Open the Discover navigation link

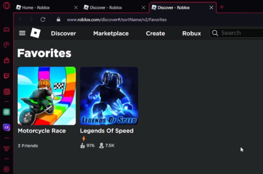point(63,33)
